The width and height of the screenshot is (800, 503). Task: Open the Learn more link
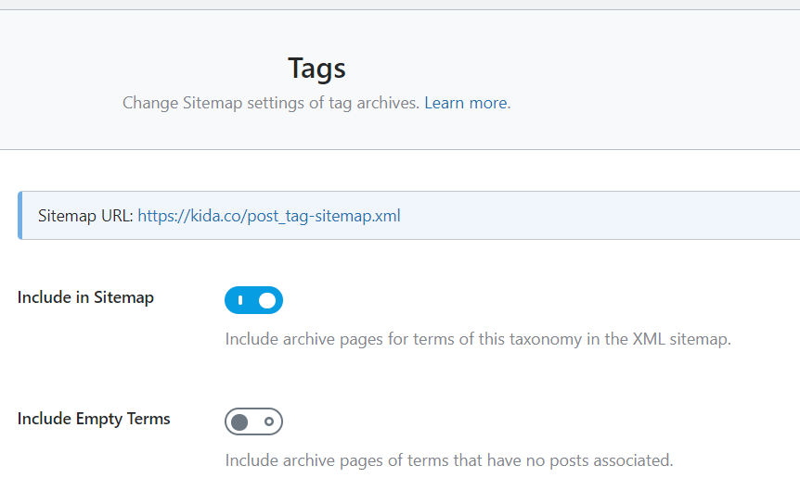[x=466, y=103]
